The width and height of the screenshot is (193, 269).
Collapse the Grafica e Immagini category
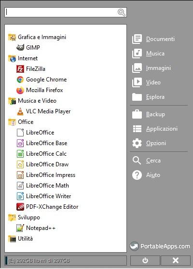pyautogui.click(x=37, y=37)
